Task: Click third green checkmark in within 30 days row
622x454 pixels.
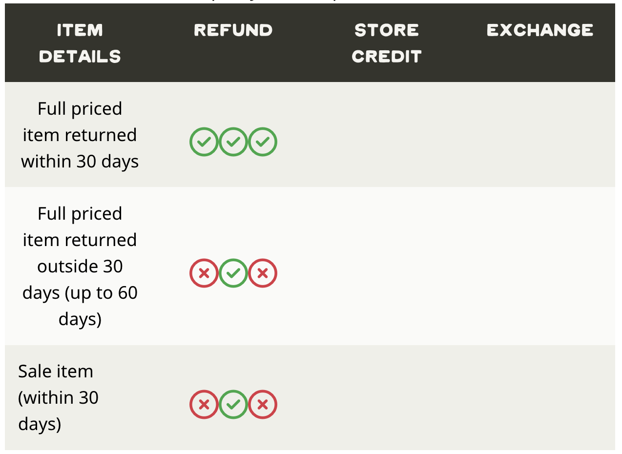Action: point(263,142)
